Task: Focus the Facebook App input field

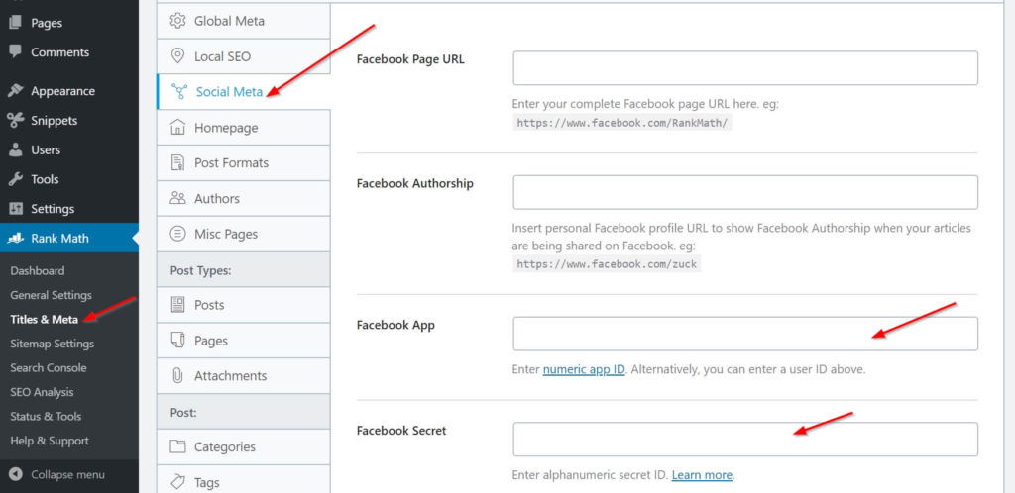Action: (x=745, y=334)
